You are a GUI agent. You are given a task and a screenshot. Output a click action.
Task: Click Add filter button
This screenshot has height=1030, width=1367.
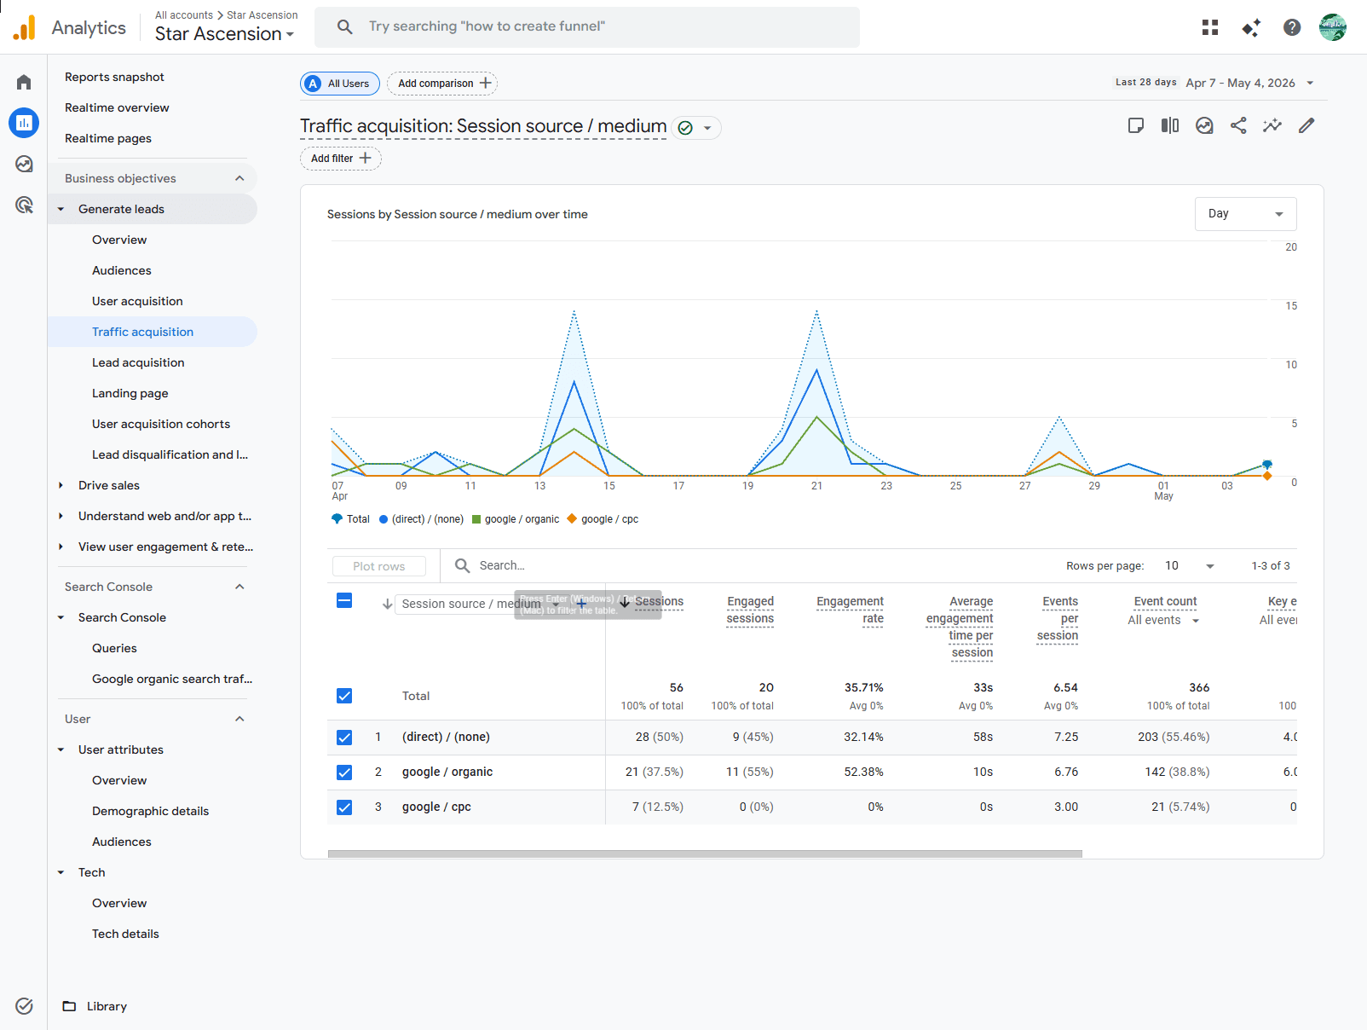(x=341, y=159)
